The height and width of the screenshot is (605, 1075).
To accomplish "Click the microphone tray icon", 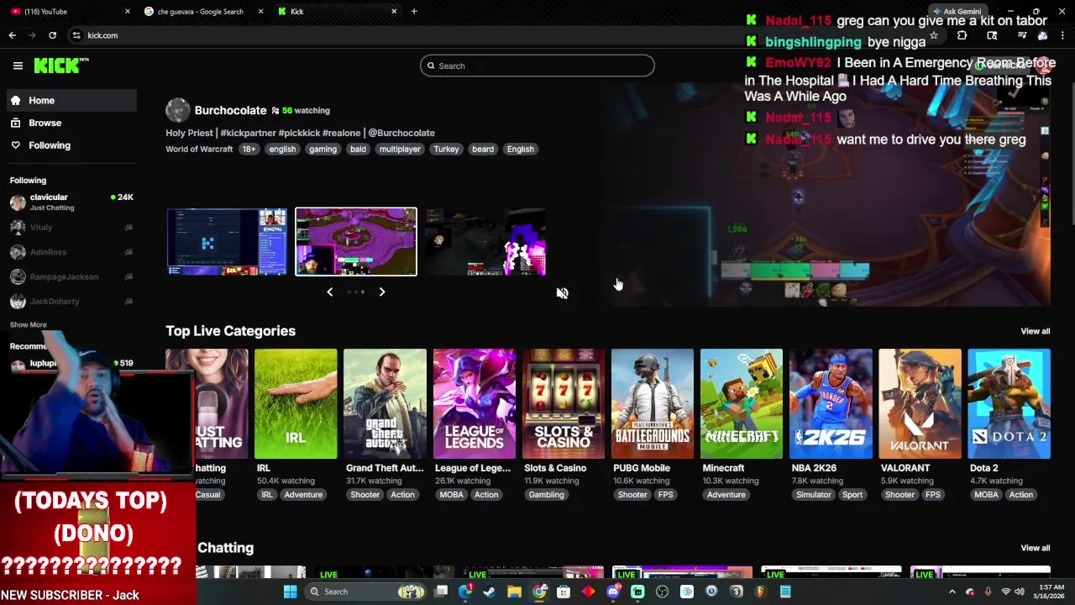I will coord(988,592).
